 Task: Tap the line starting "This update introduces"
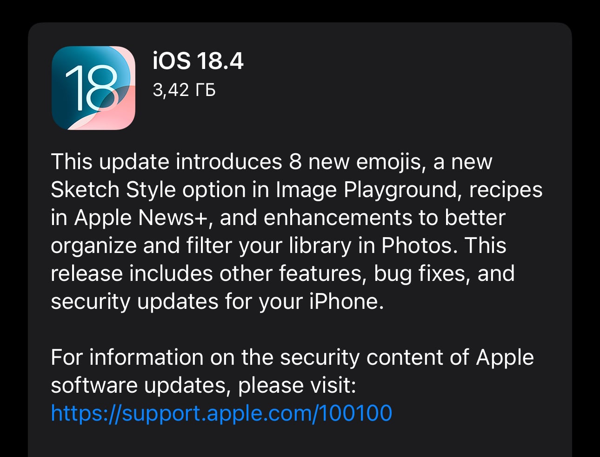click(271, 162)
